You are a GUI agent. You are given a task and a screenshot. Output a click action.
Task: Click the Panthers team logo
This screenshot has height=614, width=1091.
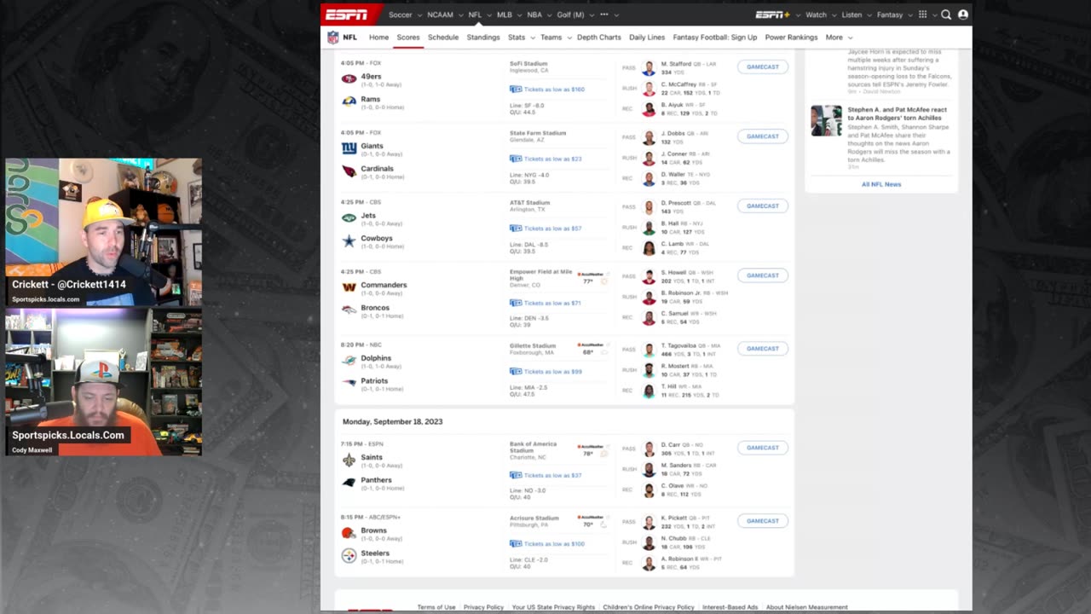[349, 482]
